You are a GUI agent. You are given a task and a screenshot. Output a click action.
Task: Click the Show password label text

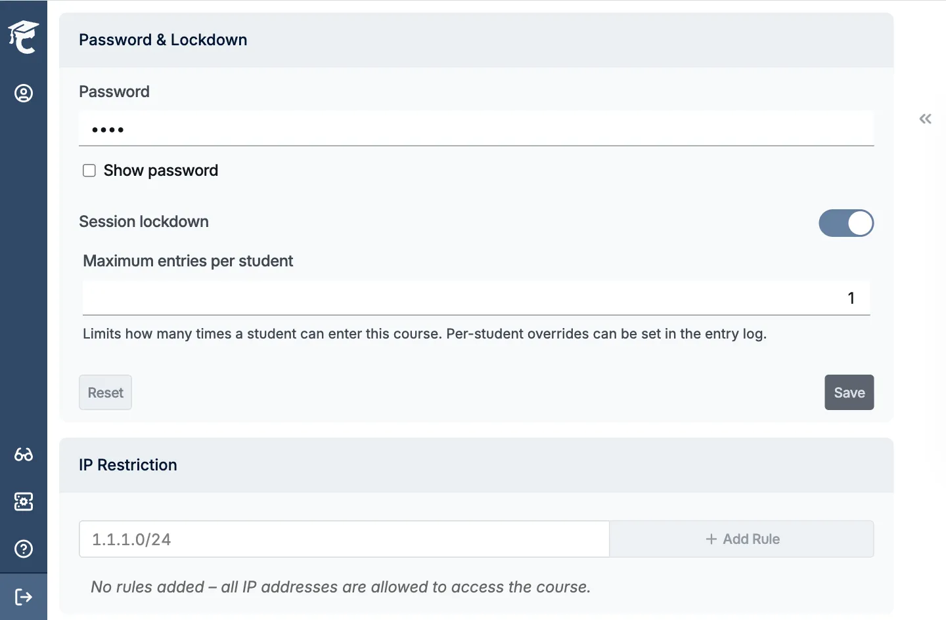pyautogui.click(x=161, y=170)
